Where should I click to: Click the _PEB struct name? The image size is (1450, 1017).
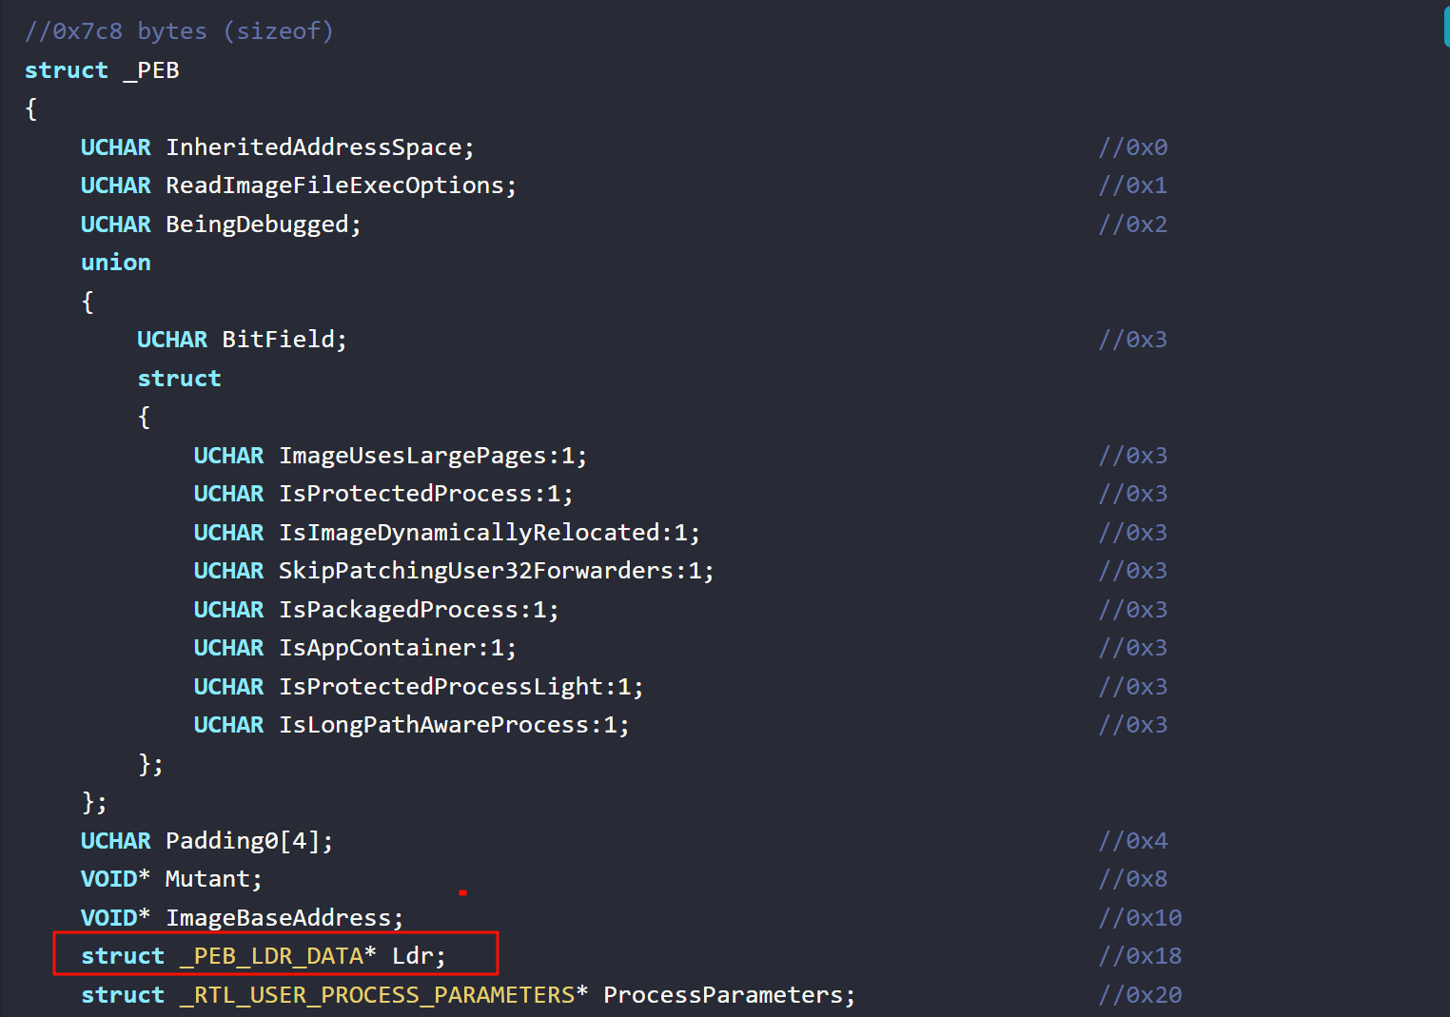pos(151,70)
